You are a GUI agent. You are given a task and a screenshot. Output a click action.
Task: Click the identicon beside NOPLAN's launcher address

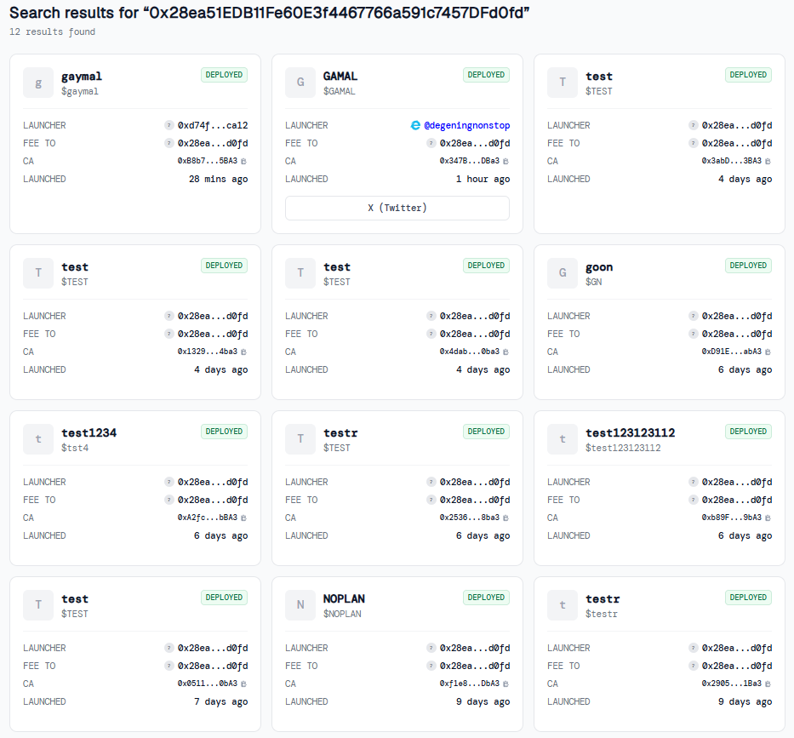pos(431,648)
